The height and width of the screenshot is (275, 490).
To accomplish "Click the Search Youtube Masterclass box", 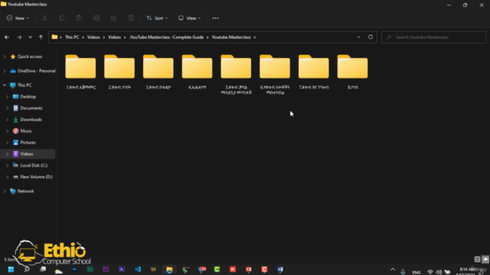I will point(434,37).
